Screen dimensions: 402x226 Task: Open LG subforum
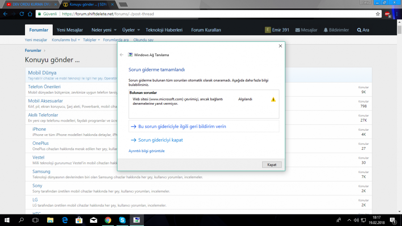click(x=35, y=200)
